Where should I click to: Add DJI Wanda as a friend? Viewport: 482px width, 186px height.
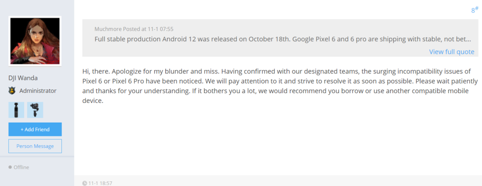pyautogui.click(x=35, y=129)
